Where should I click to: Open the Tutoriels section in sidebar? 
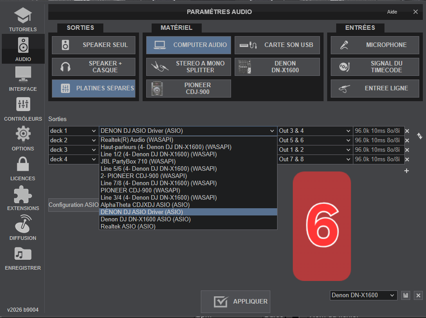tap(23, 19)
